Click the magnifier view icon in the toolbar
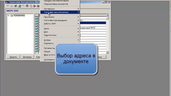This screenshot has height=96, width=171. pyautogui.click(x=20, y=6)
